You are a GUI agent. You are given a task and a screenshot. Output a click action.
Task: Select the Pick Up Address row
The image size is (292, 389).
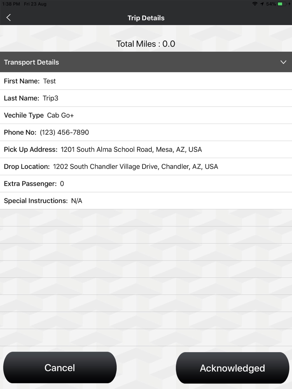pos(146,150)
